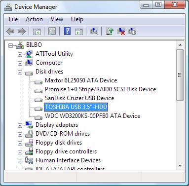
Task: Select the Floppy disk drives label
Action: click(x=59, y=143)
